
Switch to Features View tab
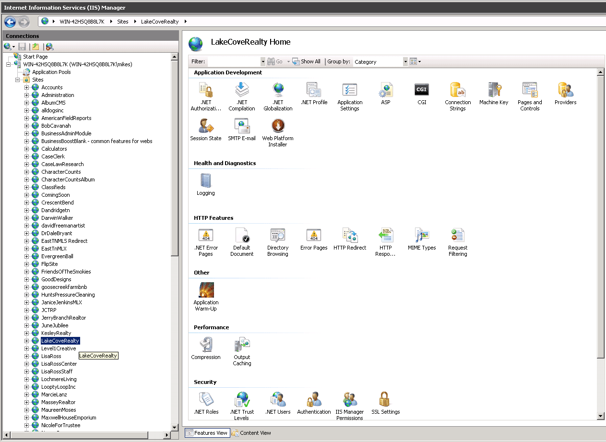point(207,433)
